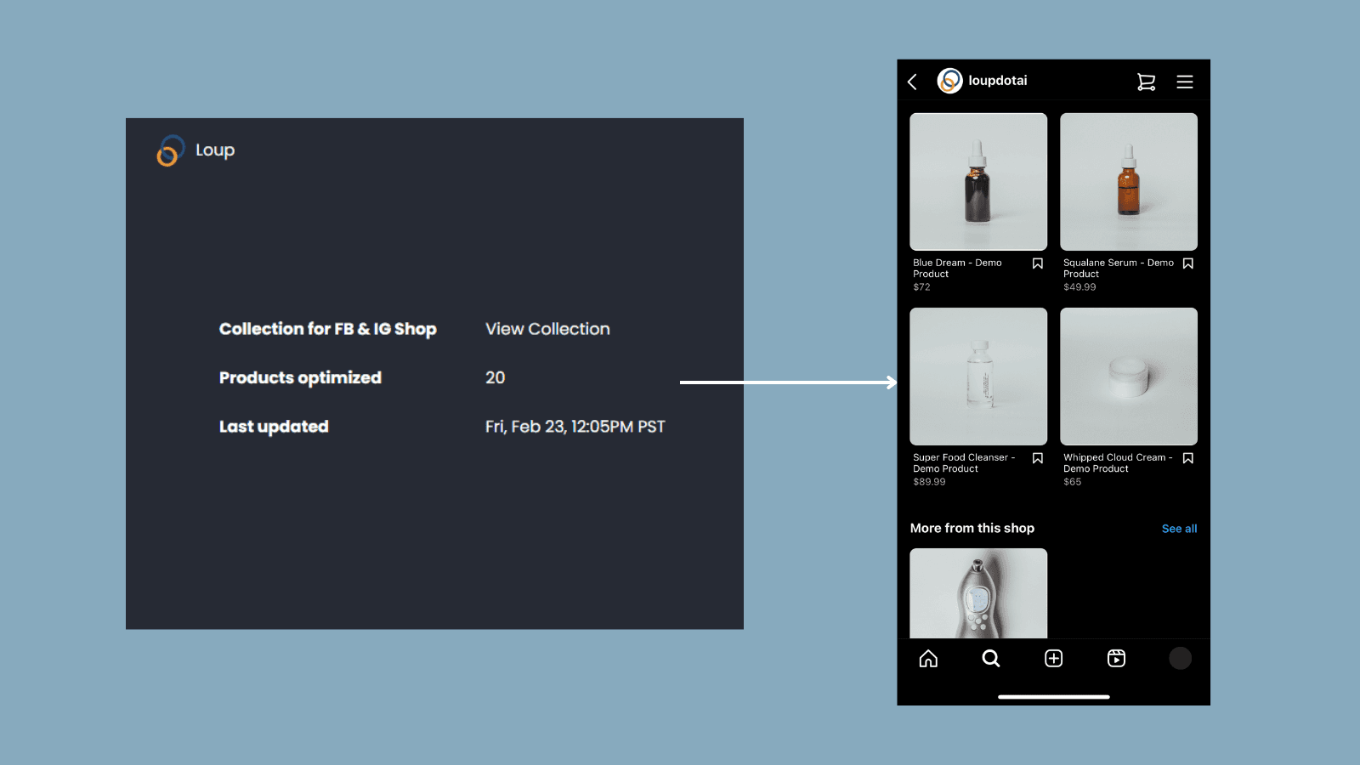Image resolution: width=1360 pixels, height=765 pixels.
Task: Tap the back chevron arrow
Action: [x=911, y=81]
